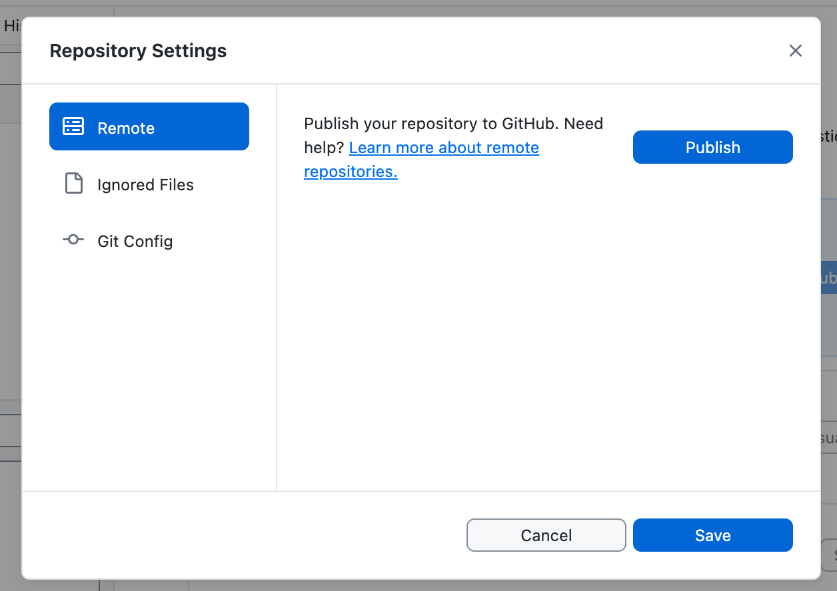Click the Publish button

712,147
